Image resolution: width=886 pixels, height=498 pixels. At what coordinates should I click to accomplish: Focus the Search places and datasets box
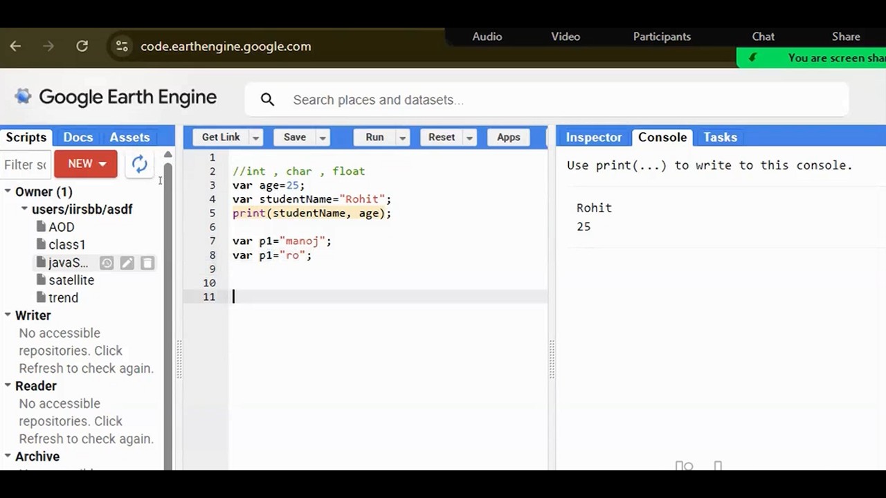(x=547, y=100)
